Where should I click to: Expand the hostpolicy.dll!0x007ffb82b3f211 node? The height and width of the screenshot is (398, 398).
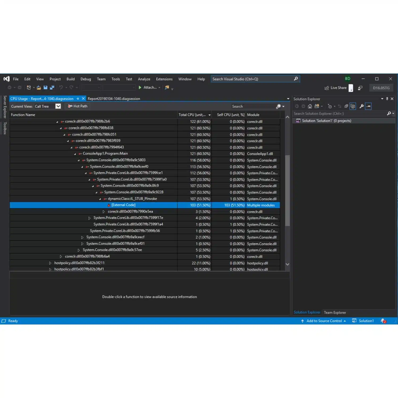coord(50,263)
